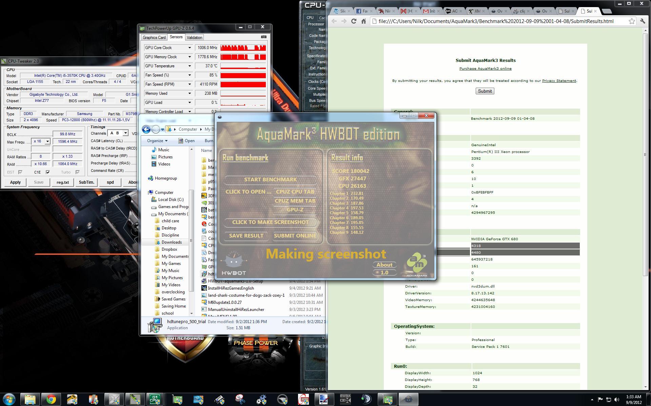Open Snipping Tool from taskbar
This screenshot has height=406, width=651.
240,400
